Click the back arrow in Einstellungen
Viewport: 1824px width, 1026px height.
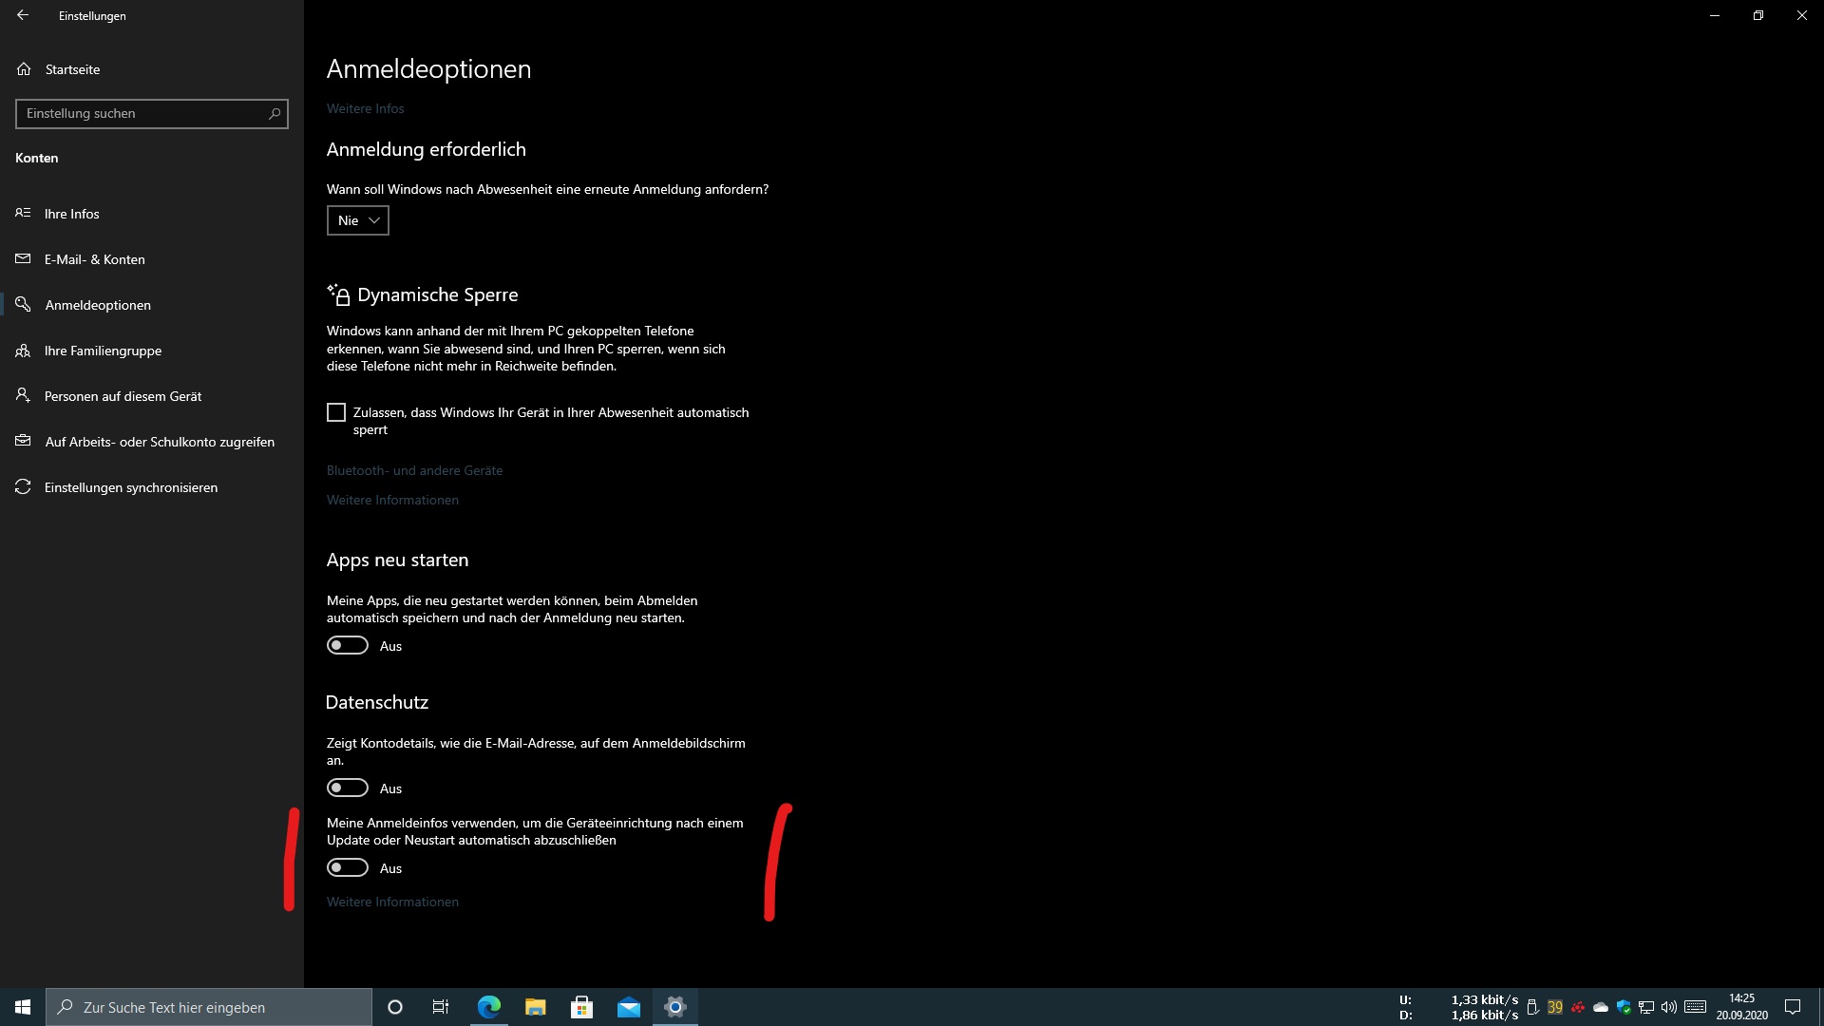[23, 15]
